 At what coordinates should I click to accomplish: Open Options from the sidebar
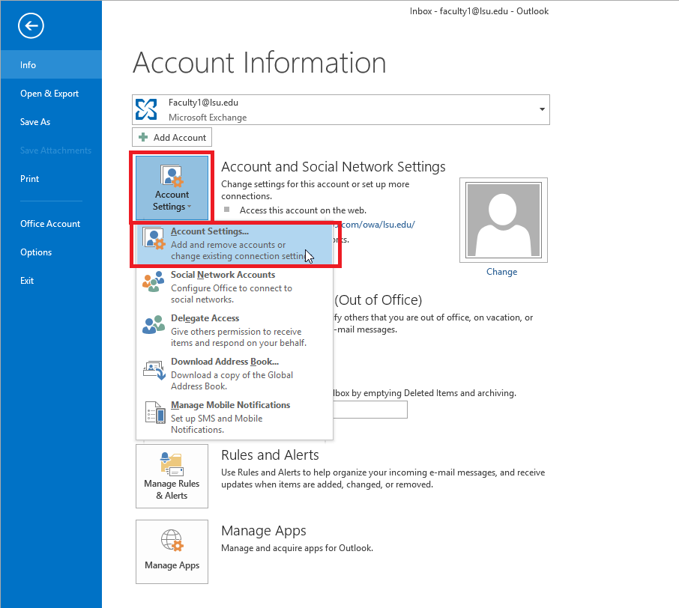[51, 252]
